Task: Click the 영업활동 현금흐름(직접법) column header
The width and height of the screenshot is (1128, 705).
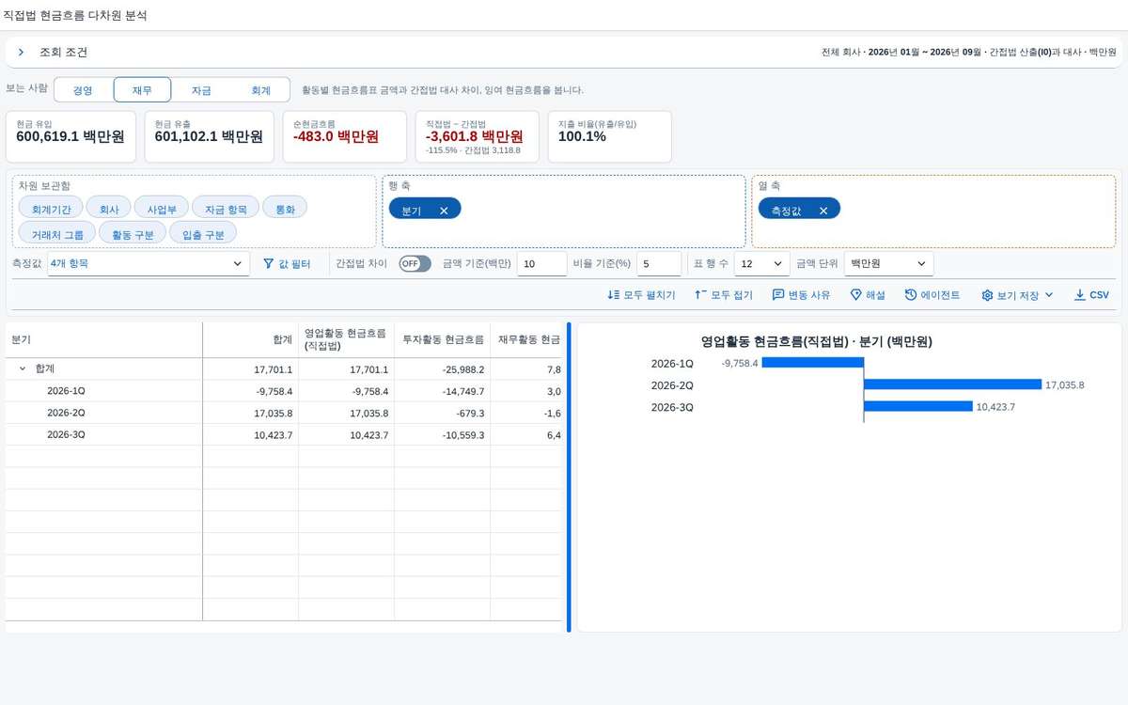Action: point(346,339)
